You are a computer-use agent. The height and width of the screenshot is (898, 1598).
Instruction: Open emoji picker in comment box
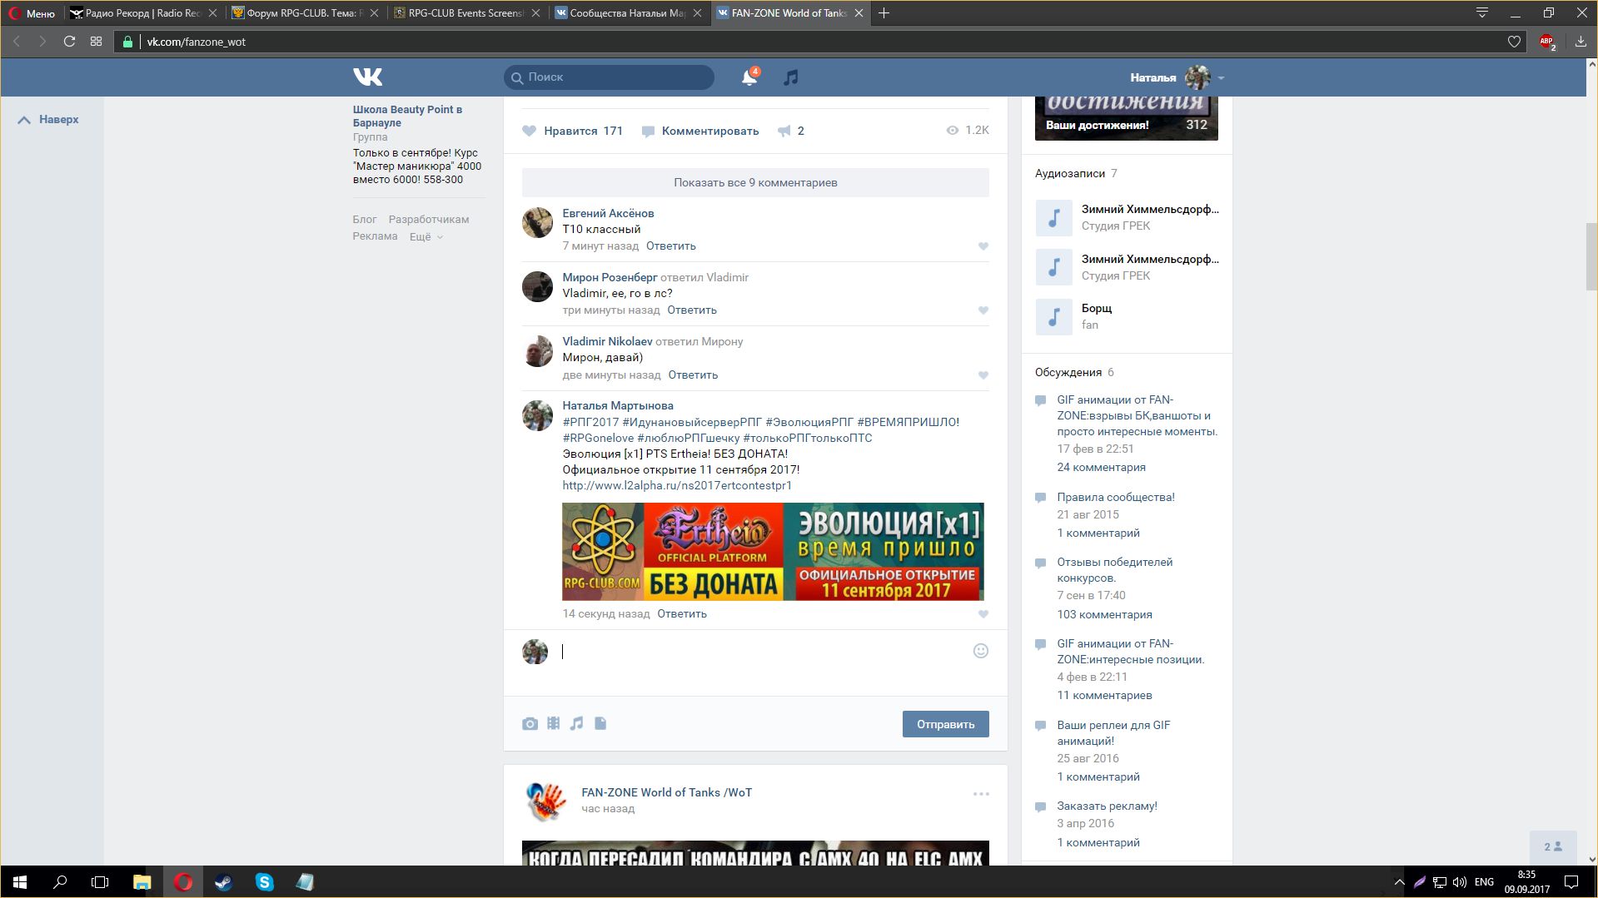981,651
